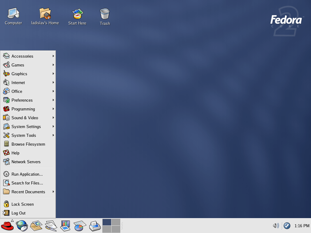Click the Help lifebuoy icon

[x=6, y=153]
